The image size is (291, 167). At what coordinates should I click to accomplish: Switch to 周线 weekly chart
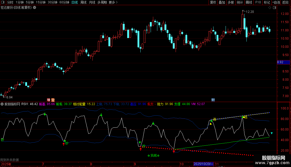click(x=83, y=2)
